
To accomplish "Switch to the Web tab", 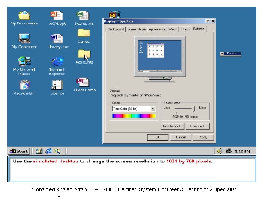I will coord(172,29).
